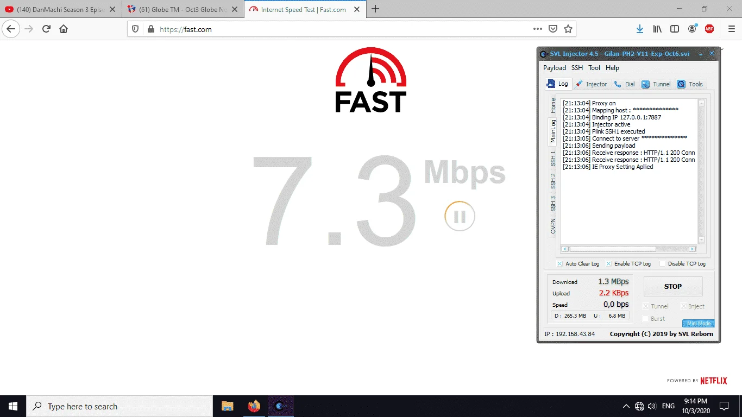
Task: Switch to the Tunnel tab
Action: 656,84
